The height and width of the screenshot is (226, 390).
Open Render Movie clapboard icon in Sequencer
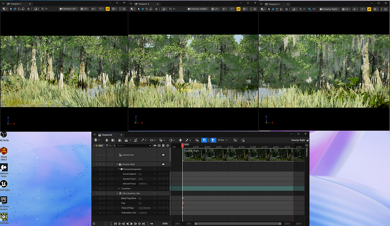(x=126, y=140)
